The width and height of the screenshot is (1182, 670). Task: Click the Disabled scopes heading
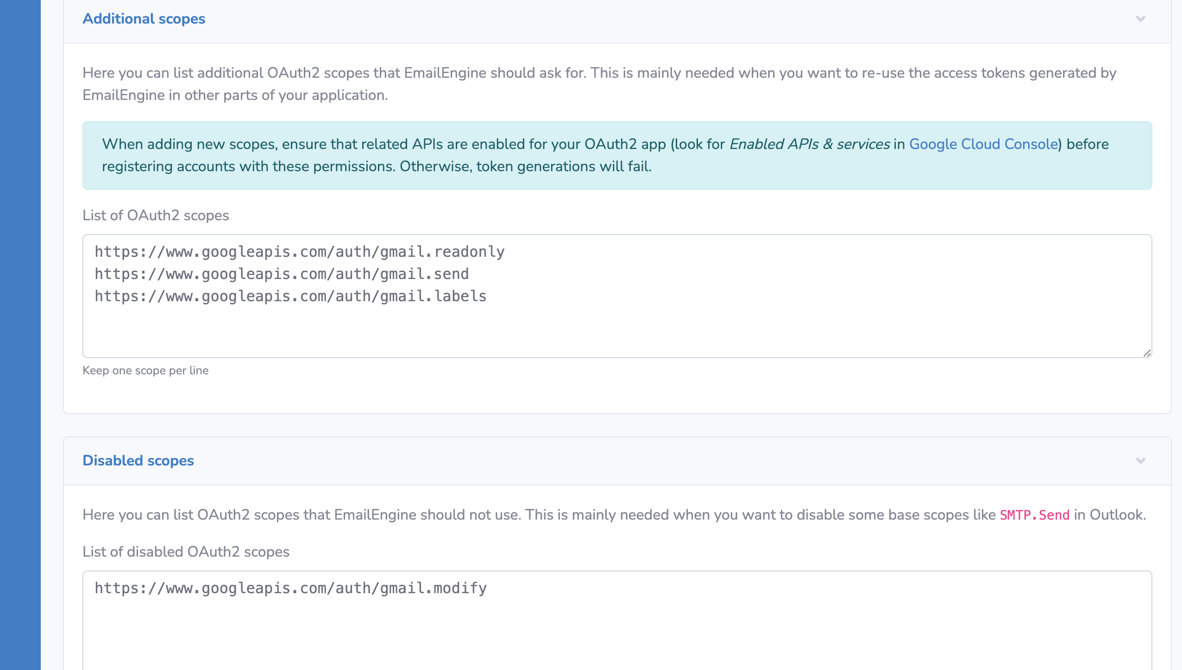click(138, 460)
